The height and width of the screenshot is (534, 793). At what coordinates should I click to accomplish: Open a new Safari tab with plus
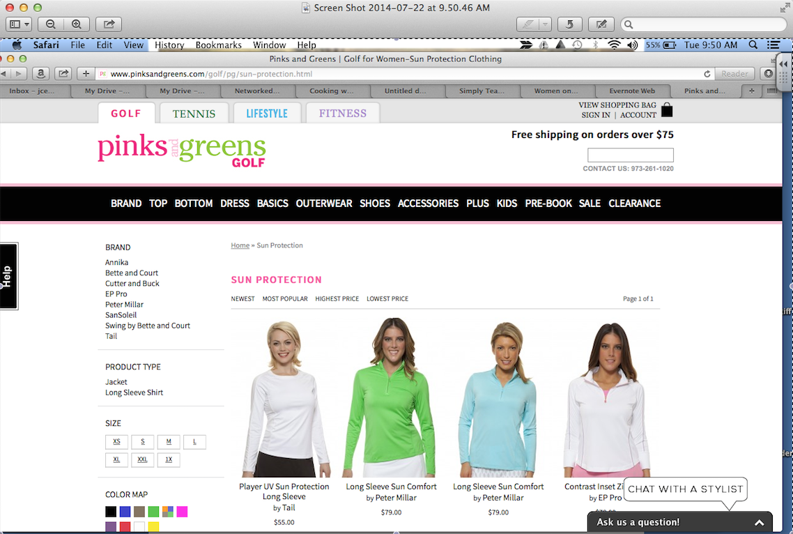click(x=751, y=91)
